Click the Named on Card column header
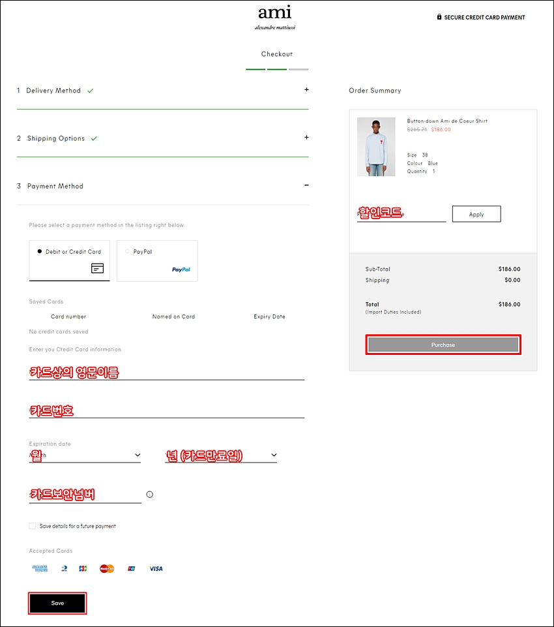Viewport: 554px width, 627px height. click(174, 316)
